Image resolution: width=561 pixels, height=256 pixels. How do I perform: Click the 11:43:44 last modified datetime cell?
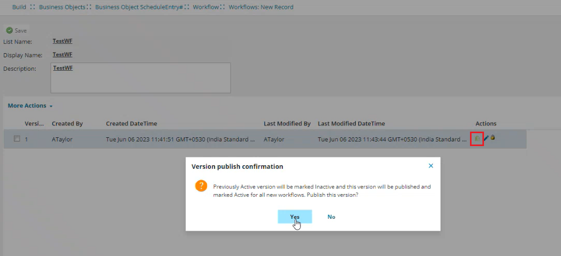click(392, 139)
